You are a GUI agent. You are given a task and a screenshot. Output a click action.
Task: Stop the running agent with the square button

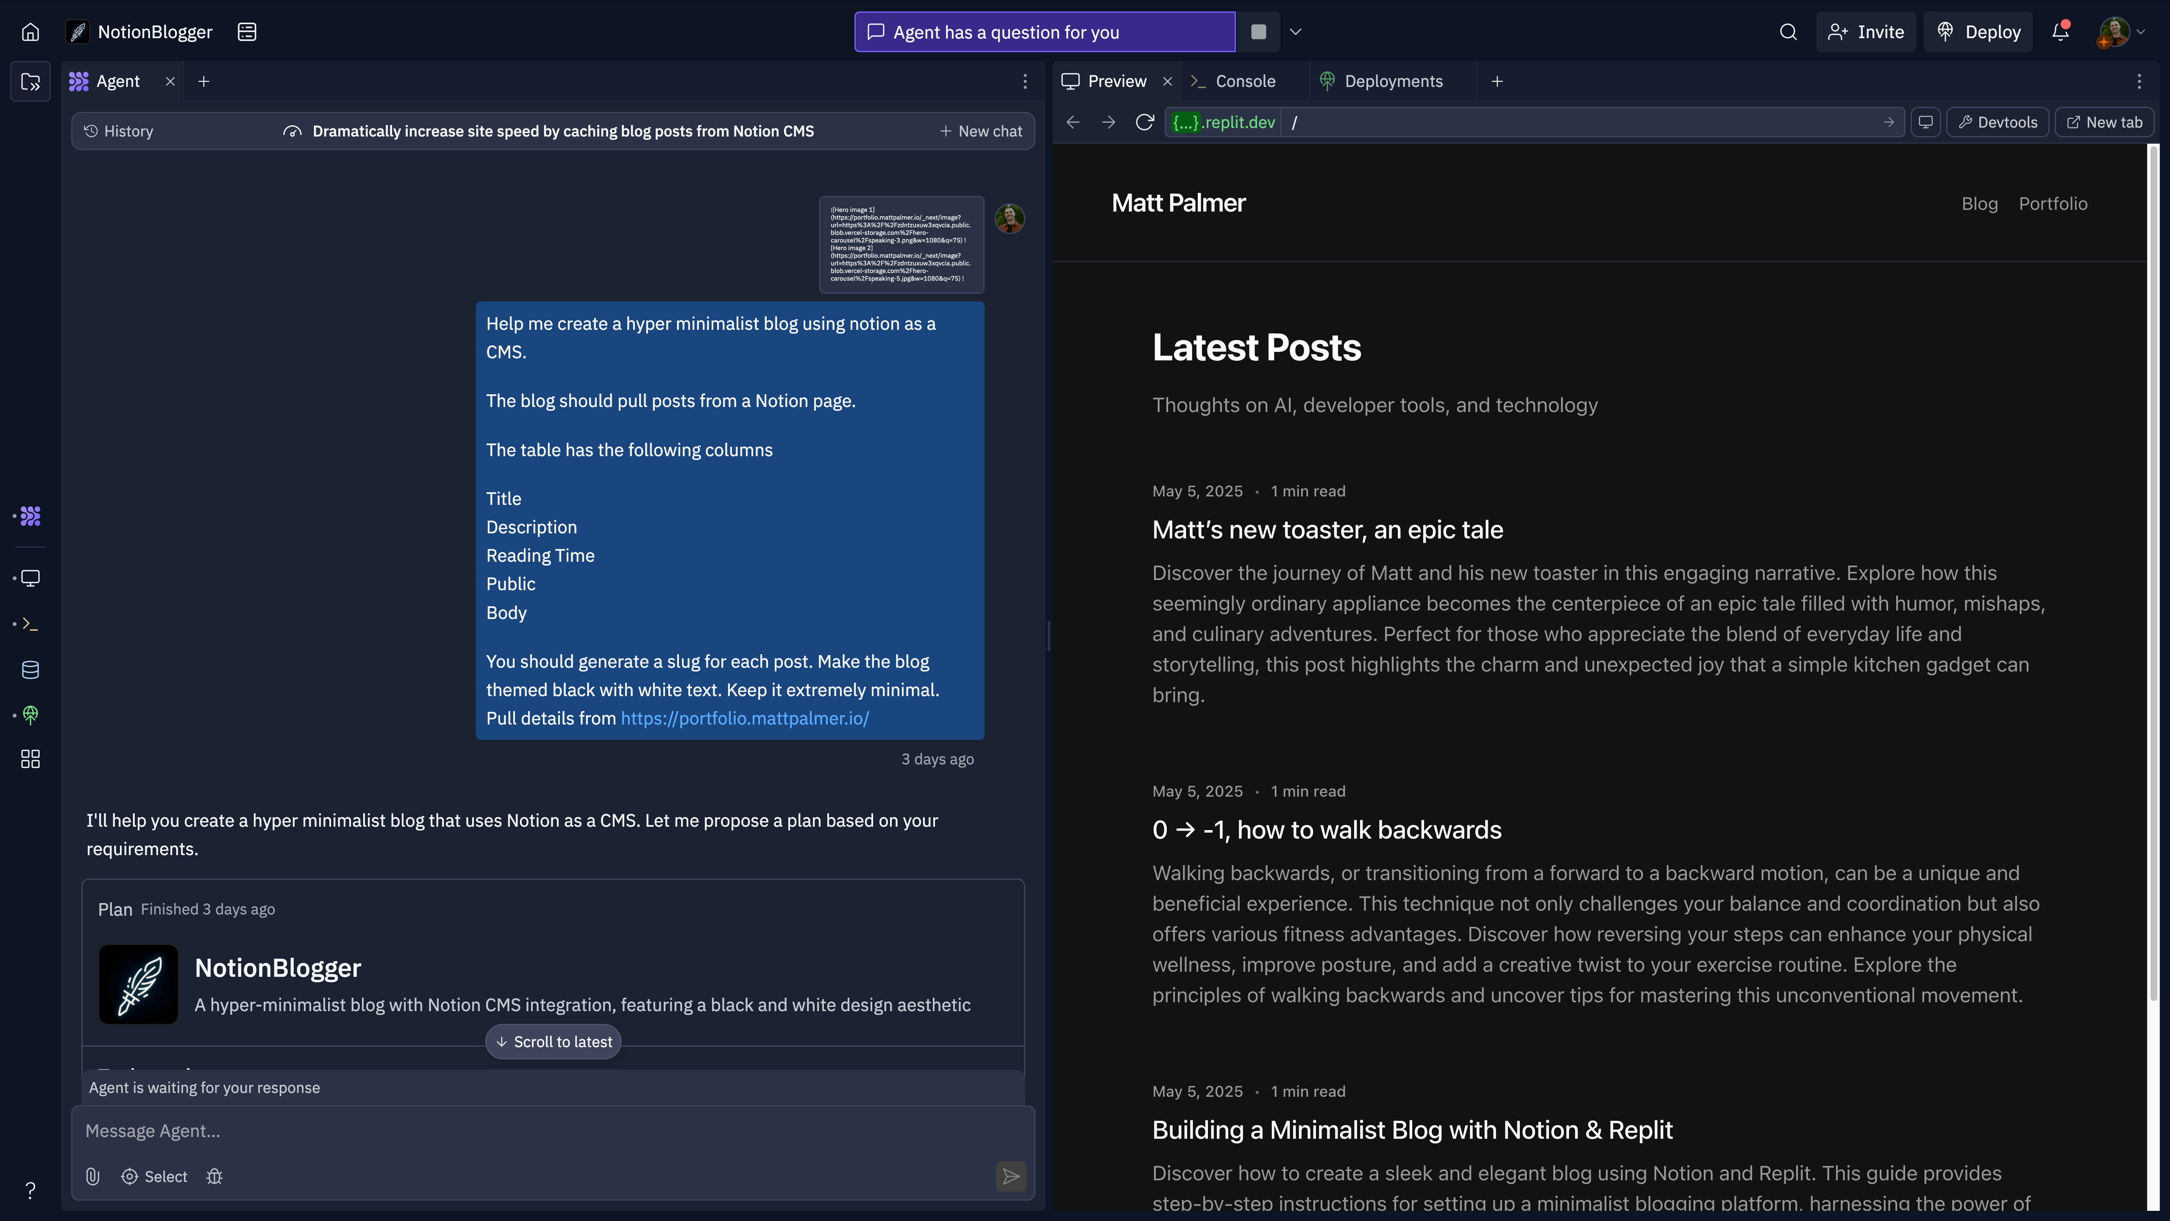(1258, 32)
